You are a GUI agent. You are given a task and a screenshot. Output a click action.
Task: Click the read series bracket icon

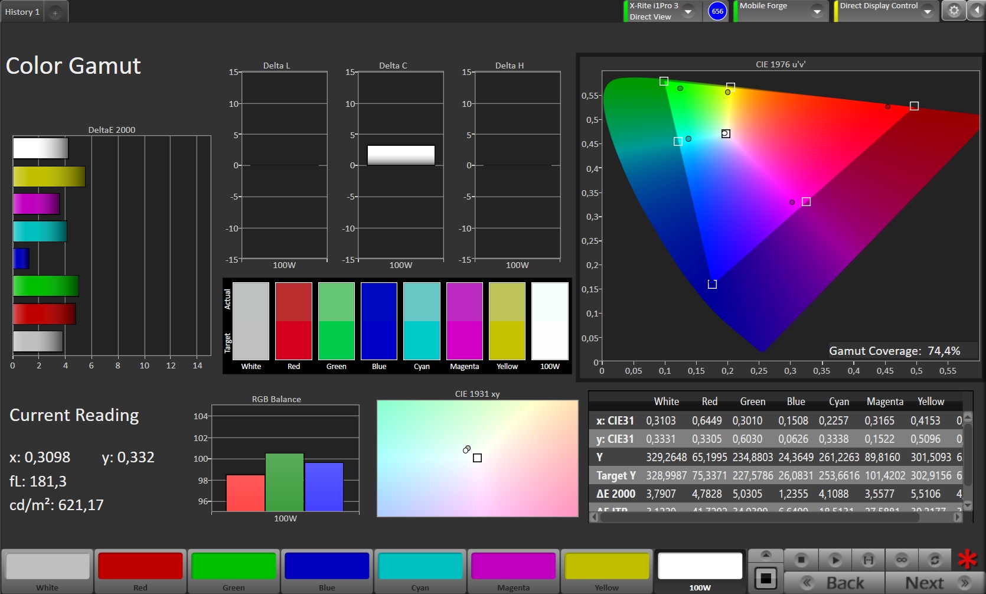click(868, 559)
